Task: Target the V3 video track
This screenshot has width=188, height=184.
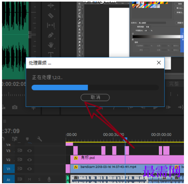Action: (x=8, y=151)
